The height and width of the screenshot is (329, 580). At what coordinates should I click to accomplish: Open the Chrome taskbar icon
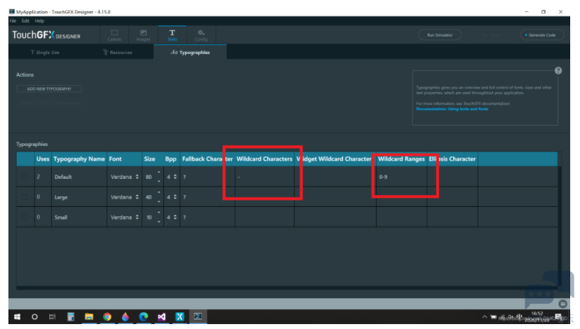[107, 317]
